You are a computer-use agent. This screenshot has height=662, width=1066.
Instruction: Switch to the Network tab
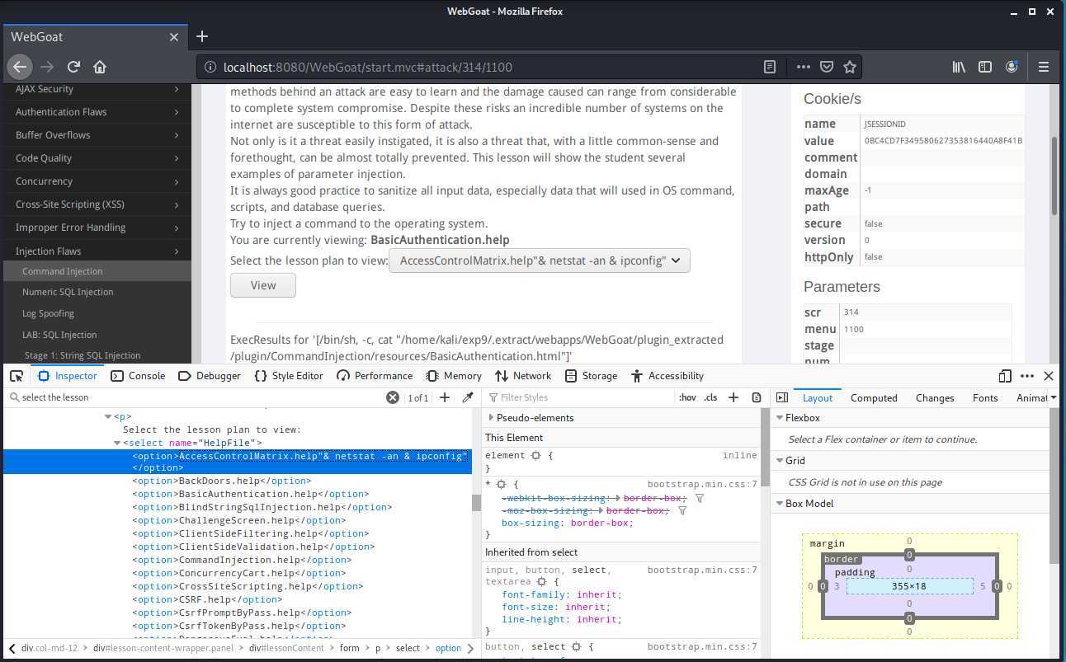coord(523,376)
